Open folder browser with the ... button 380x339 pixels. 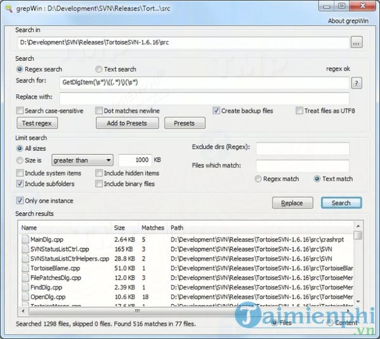[x=357, y=43]
